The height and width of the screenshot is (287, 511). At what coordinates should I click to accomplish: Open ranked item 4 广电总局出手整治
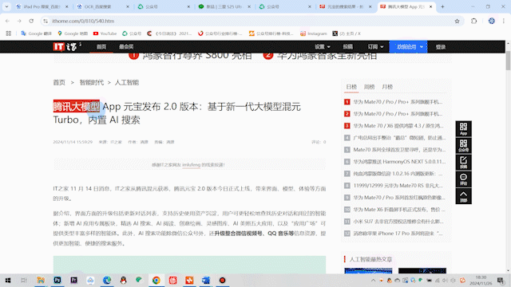(x=399, y=138)
